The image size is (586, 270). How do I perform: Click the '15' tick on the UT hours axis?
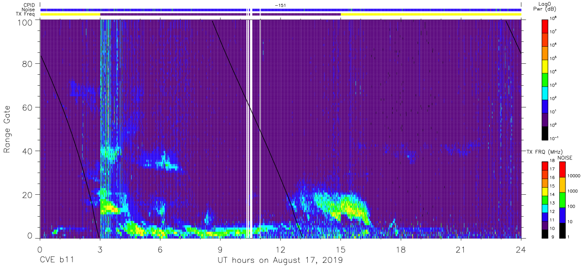click(340, 250)
